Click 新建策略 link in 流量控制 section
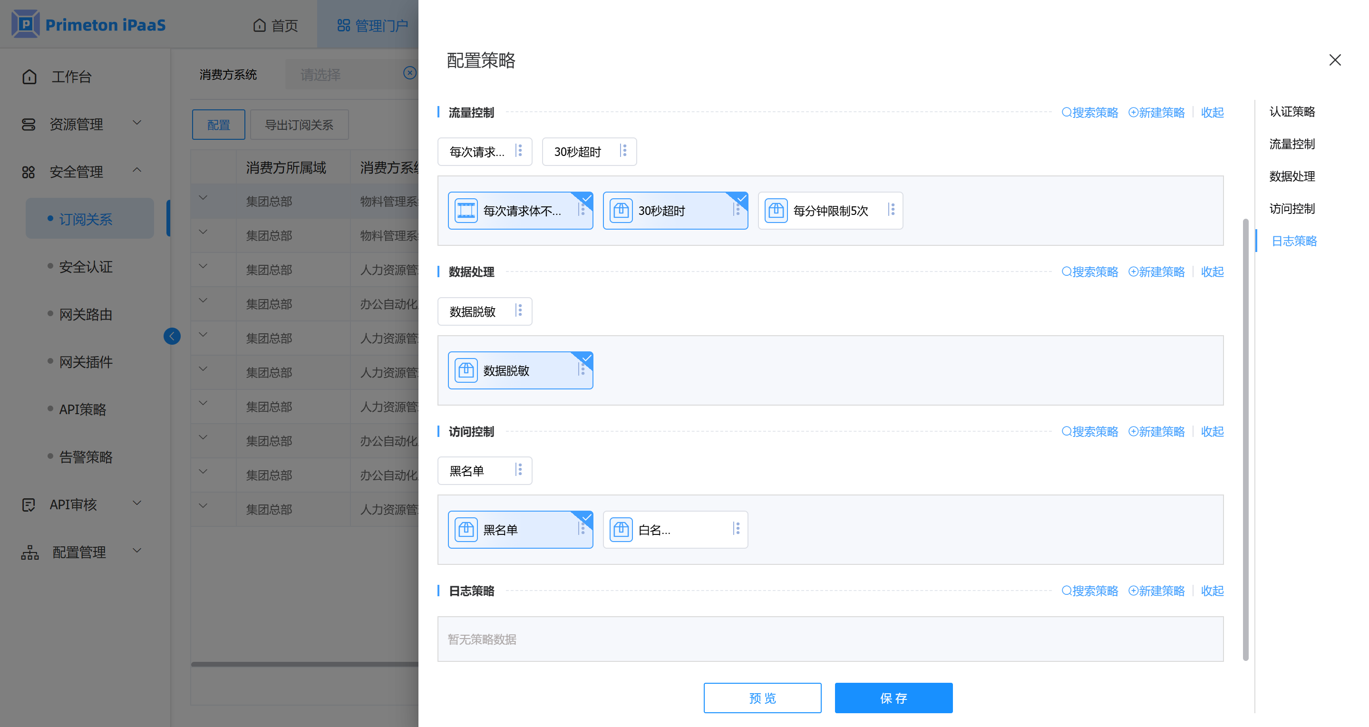This screenshot has width=1369, height=727. [x=1156, y=112]
